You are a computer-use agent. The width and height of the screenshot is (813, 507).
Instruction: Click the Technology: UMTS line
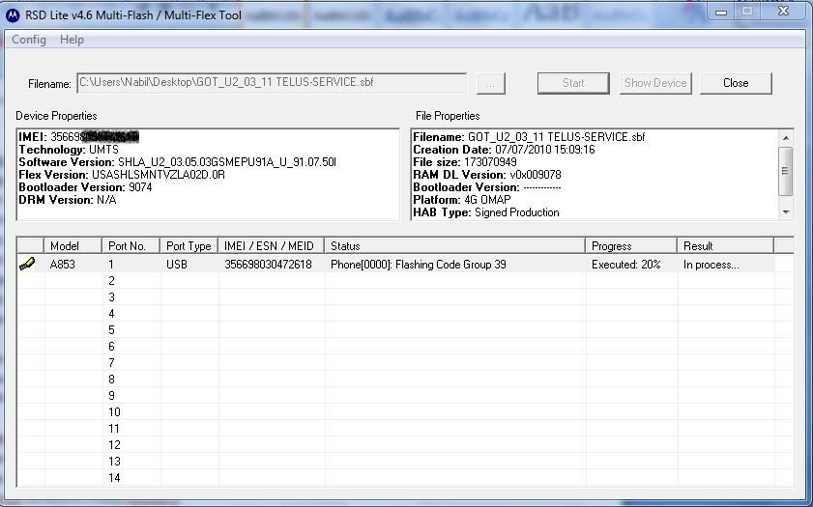69,150
